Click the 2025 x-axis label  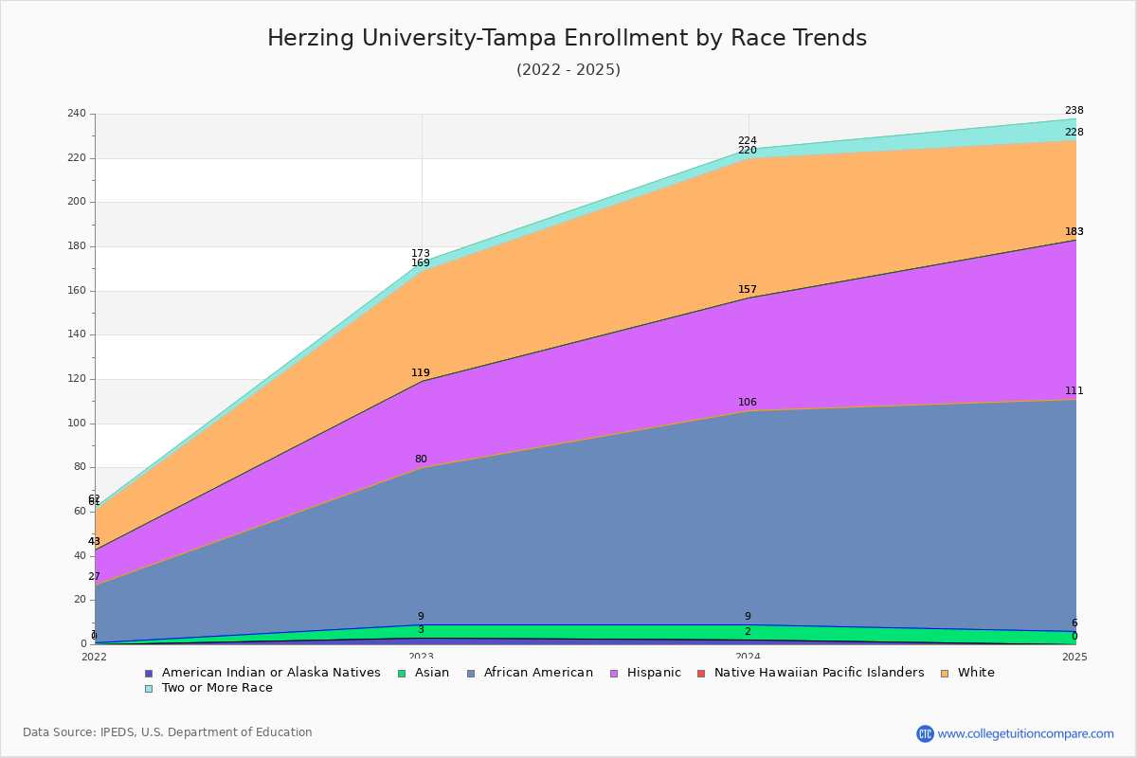[x=1075, y=657]
